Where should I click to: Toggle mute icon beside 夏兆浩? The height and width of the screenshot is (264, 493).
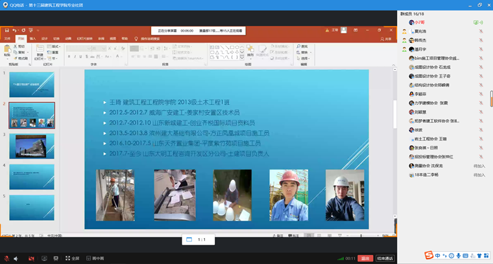tap(481, 31)
